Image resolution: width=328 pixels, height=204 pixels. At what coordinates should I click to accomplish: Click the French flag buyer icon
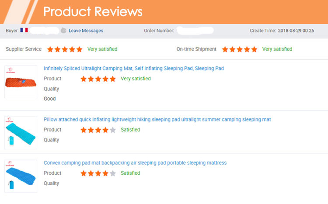(x=24, y=30)
